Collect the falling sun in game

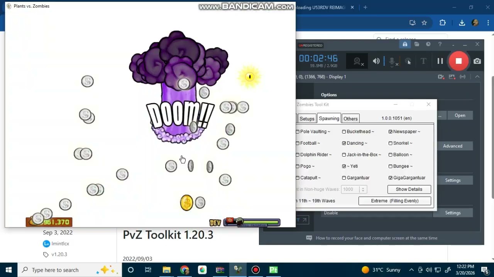(250, 77)
